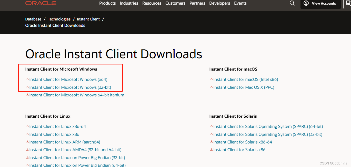Open the Products menu
The image size is (351, 167).
[x=107, y=3]
